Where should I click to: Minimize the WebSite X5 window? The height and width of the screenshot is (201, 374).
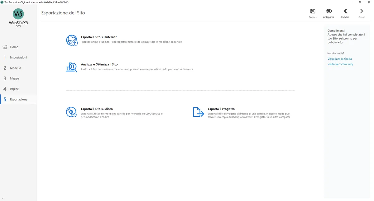pyautogui.click(x=351, y=2)
